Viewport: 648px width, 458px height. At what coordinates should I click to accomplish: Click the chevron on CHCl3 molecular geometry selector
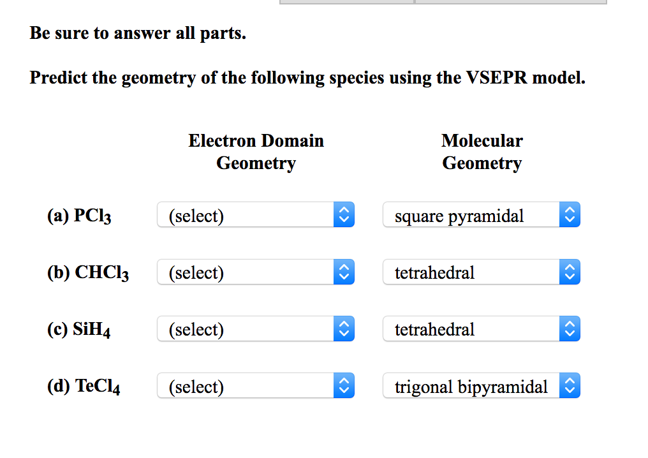pyautogui.click(x=570, y=272)
